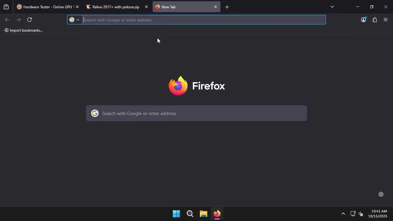The width and height of the screenshot is (393, 221).
Task: Minimize the Firefox window
Action: click(x=358, y=7)
